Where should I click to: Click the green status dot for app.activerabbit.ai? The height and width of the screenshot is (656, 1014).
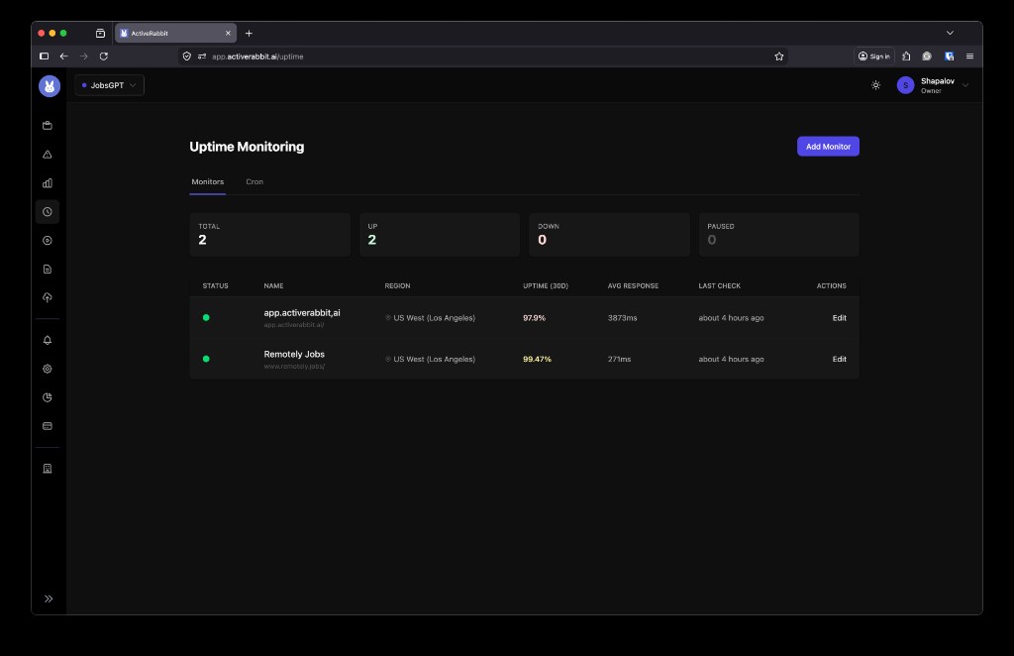(x=206, y=318)
